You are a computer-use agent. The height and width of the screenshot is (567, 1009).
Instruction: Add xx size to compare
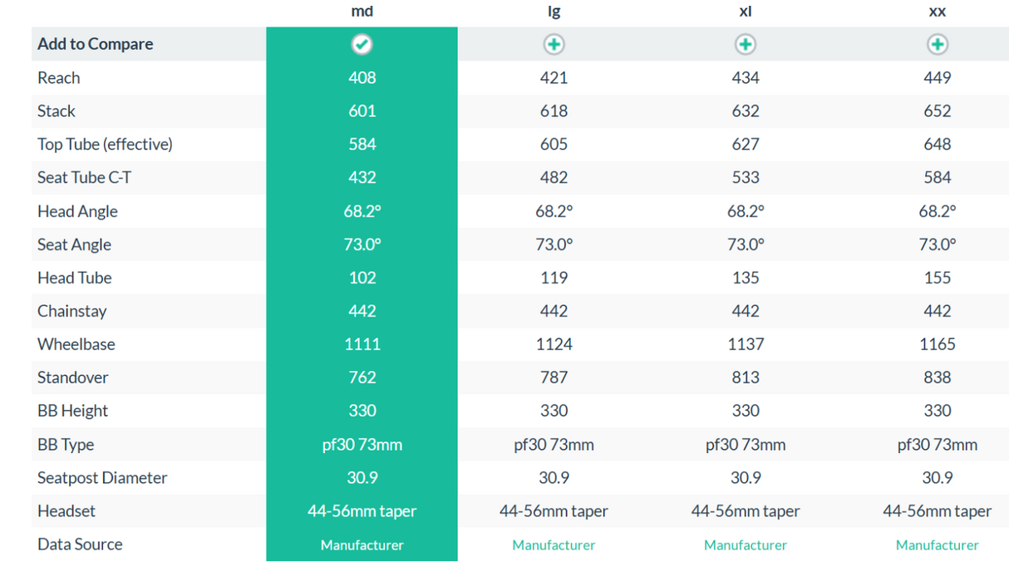pos(937,44)
